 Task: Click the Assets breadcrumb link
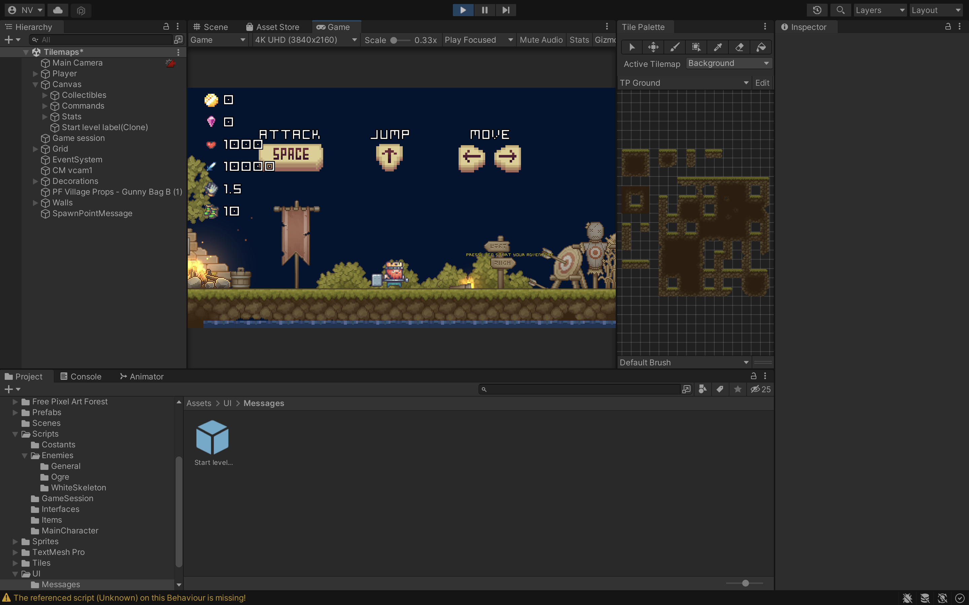click(x=199, y=403)
